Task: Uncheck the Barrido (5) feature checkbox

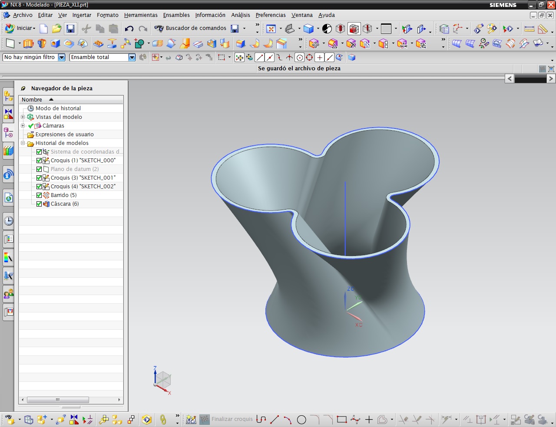Action: click(39, 195)
